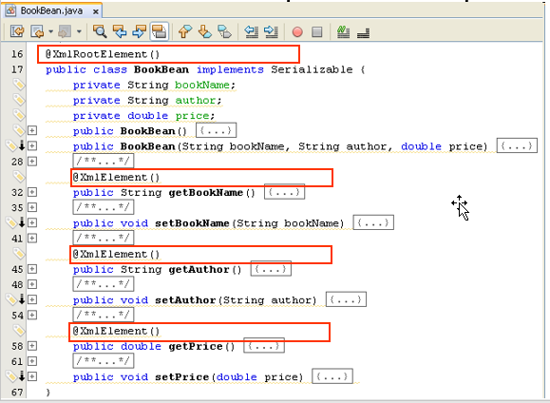Image resolution: width=550 pixels, height=403 pixels.
Task: Select the BookBean.java tab
Action: pyautogui.click(x=52, y=10)
